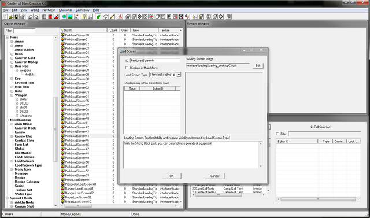Open the Edit menu
This screenshot has width=370, height=218.
pos(14,10)
